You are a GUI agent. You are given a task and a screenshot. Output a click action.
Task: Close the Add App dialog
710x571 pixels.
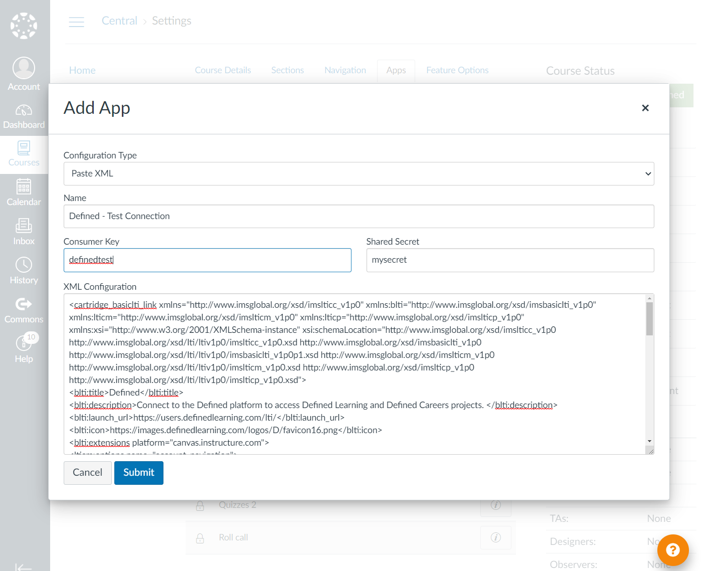point(645,108)
